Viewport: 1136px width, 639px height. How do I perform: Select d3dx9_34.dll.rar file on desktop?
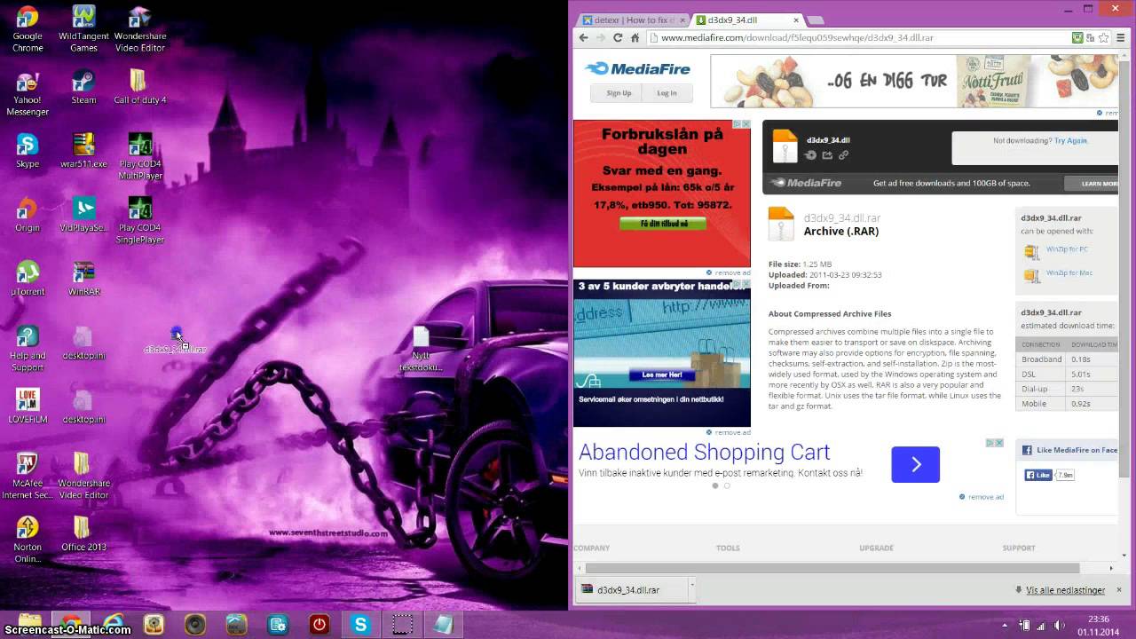pos(176,341)
